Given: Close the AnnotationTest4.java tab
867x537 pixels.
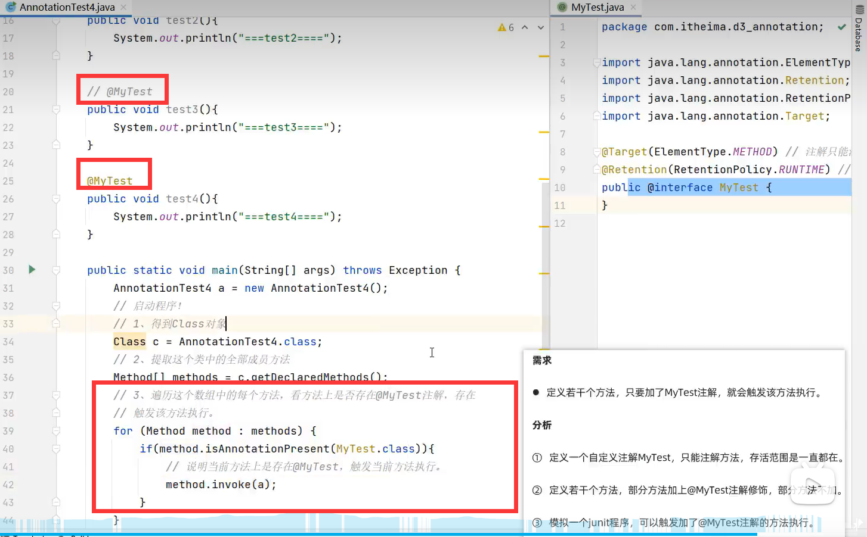Looking at the screenshot, I should [123, 7].
